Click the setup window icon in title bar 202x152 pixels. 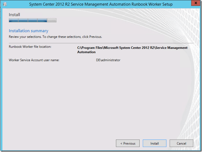click(4, 4)
